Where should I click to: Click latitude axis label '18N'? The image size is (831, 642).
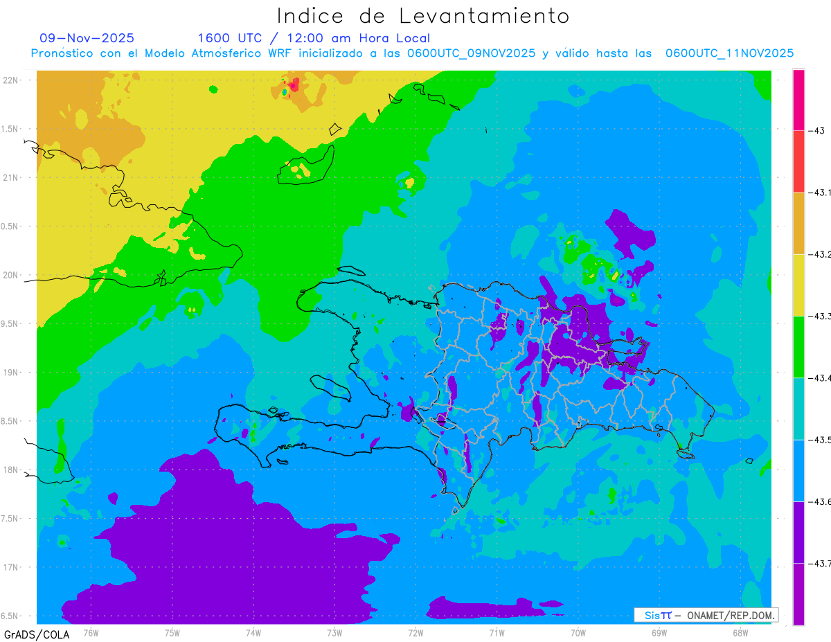pos(10,470)
